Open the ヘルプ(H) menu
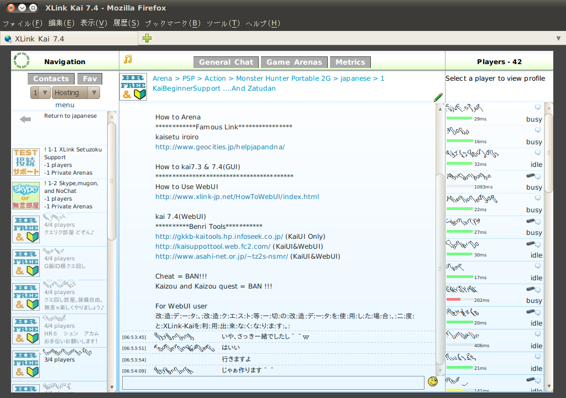The image size is (566, 398). 263,23
